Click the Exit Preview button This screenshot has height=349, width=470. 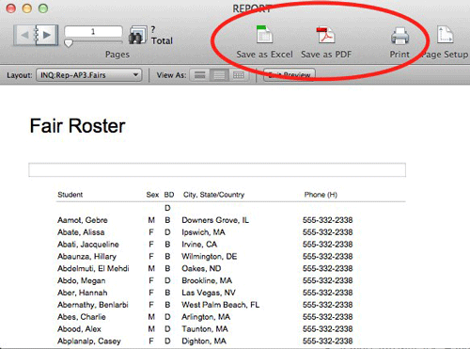coord(290,75)
